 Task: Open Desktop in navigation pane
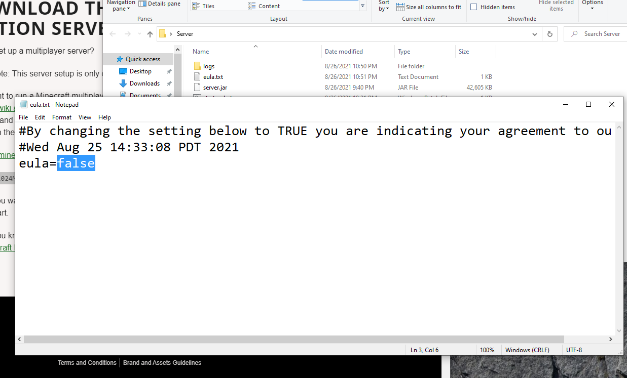(x=140, y=71)
